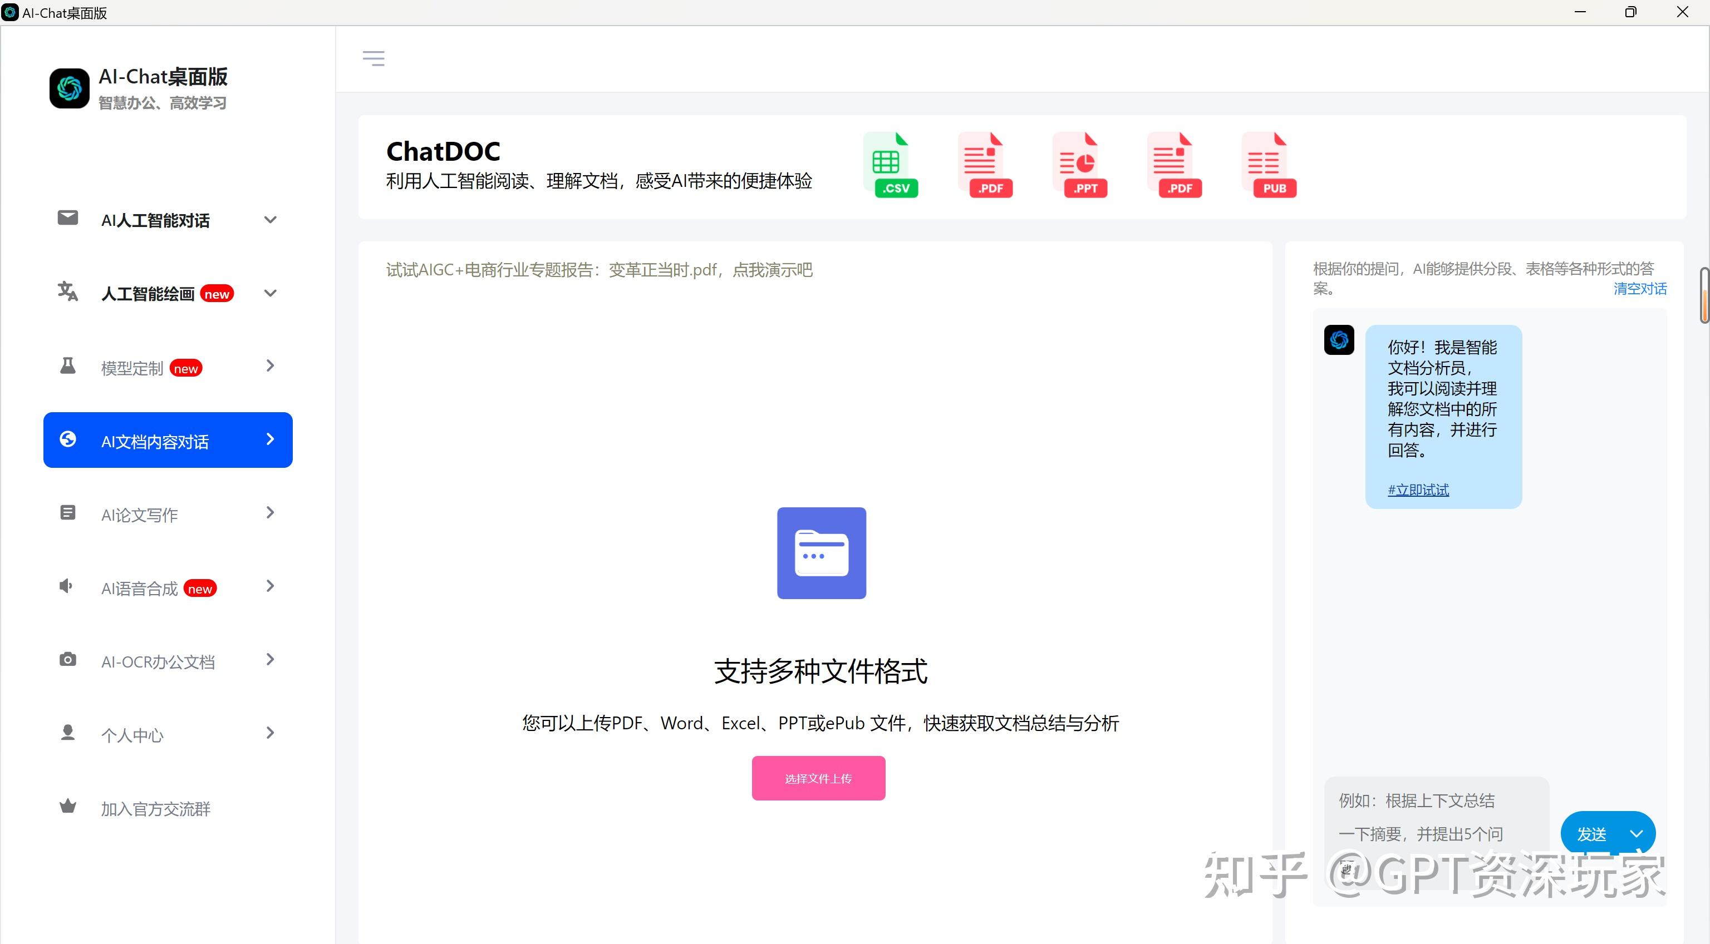Expand the 人工智能绘画 menu chevron

coord(270,293)
